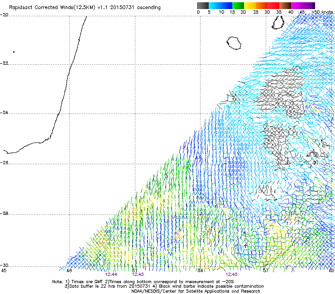Click the green 15-20 knots legend color
The image size is (335, 294).
[x=238, y=5]
